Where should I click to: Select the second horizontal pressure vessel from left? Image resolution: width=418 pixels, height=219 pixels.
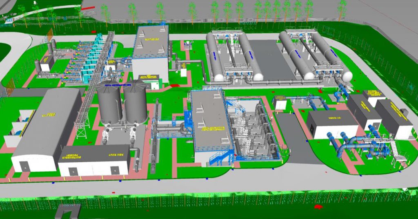point(250,57)
